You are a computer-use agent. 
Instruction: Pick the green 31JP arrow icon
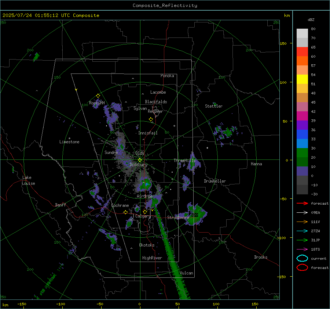click(302, 240)
